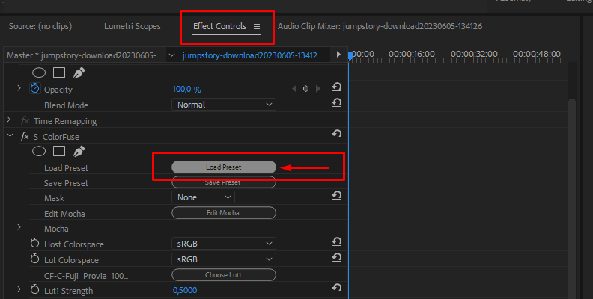The width and height of the screenshot is (593, 299).
Task: Click the Choose Lut1 button
Action: (224, 275)
